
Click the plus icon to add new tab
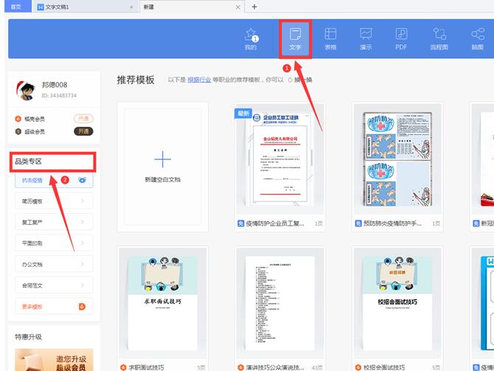254,7
